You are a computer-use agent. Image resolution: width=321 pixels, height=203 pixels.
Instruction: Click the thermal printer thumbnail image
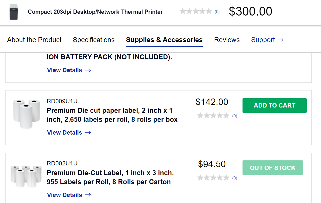pos(14,12)
